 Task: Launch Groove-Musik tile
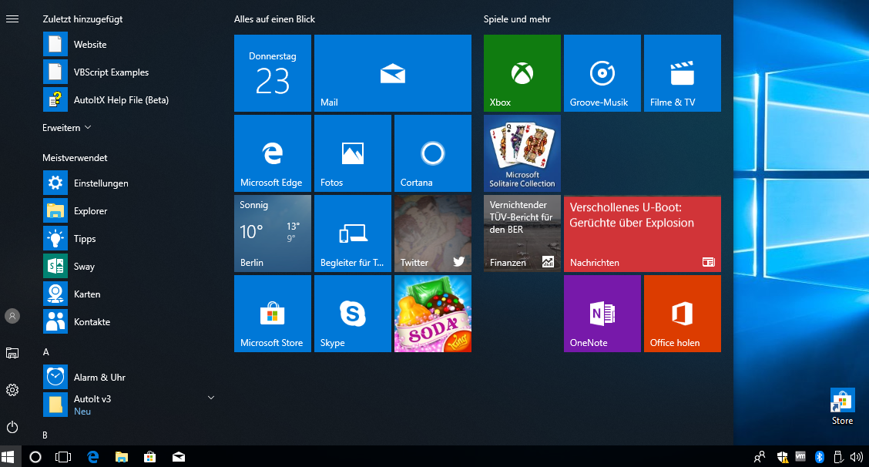pyautogui.click(x=602, y=73)
